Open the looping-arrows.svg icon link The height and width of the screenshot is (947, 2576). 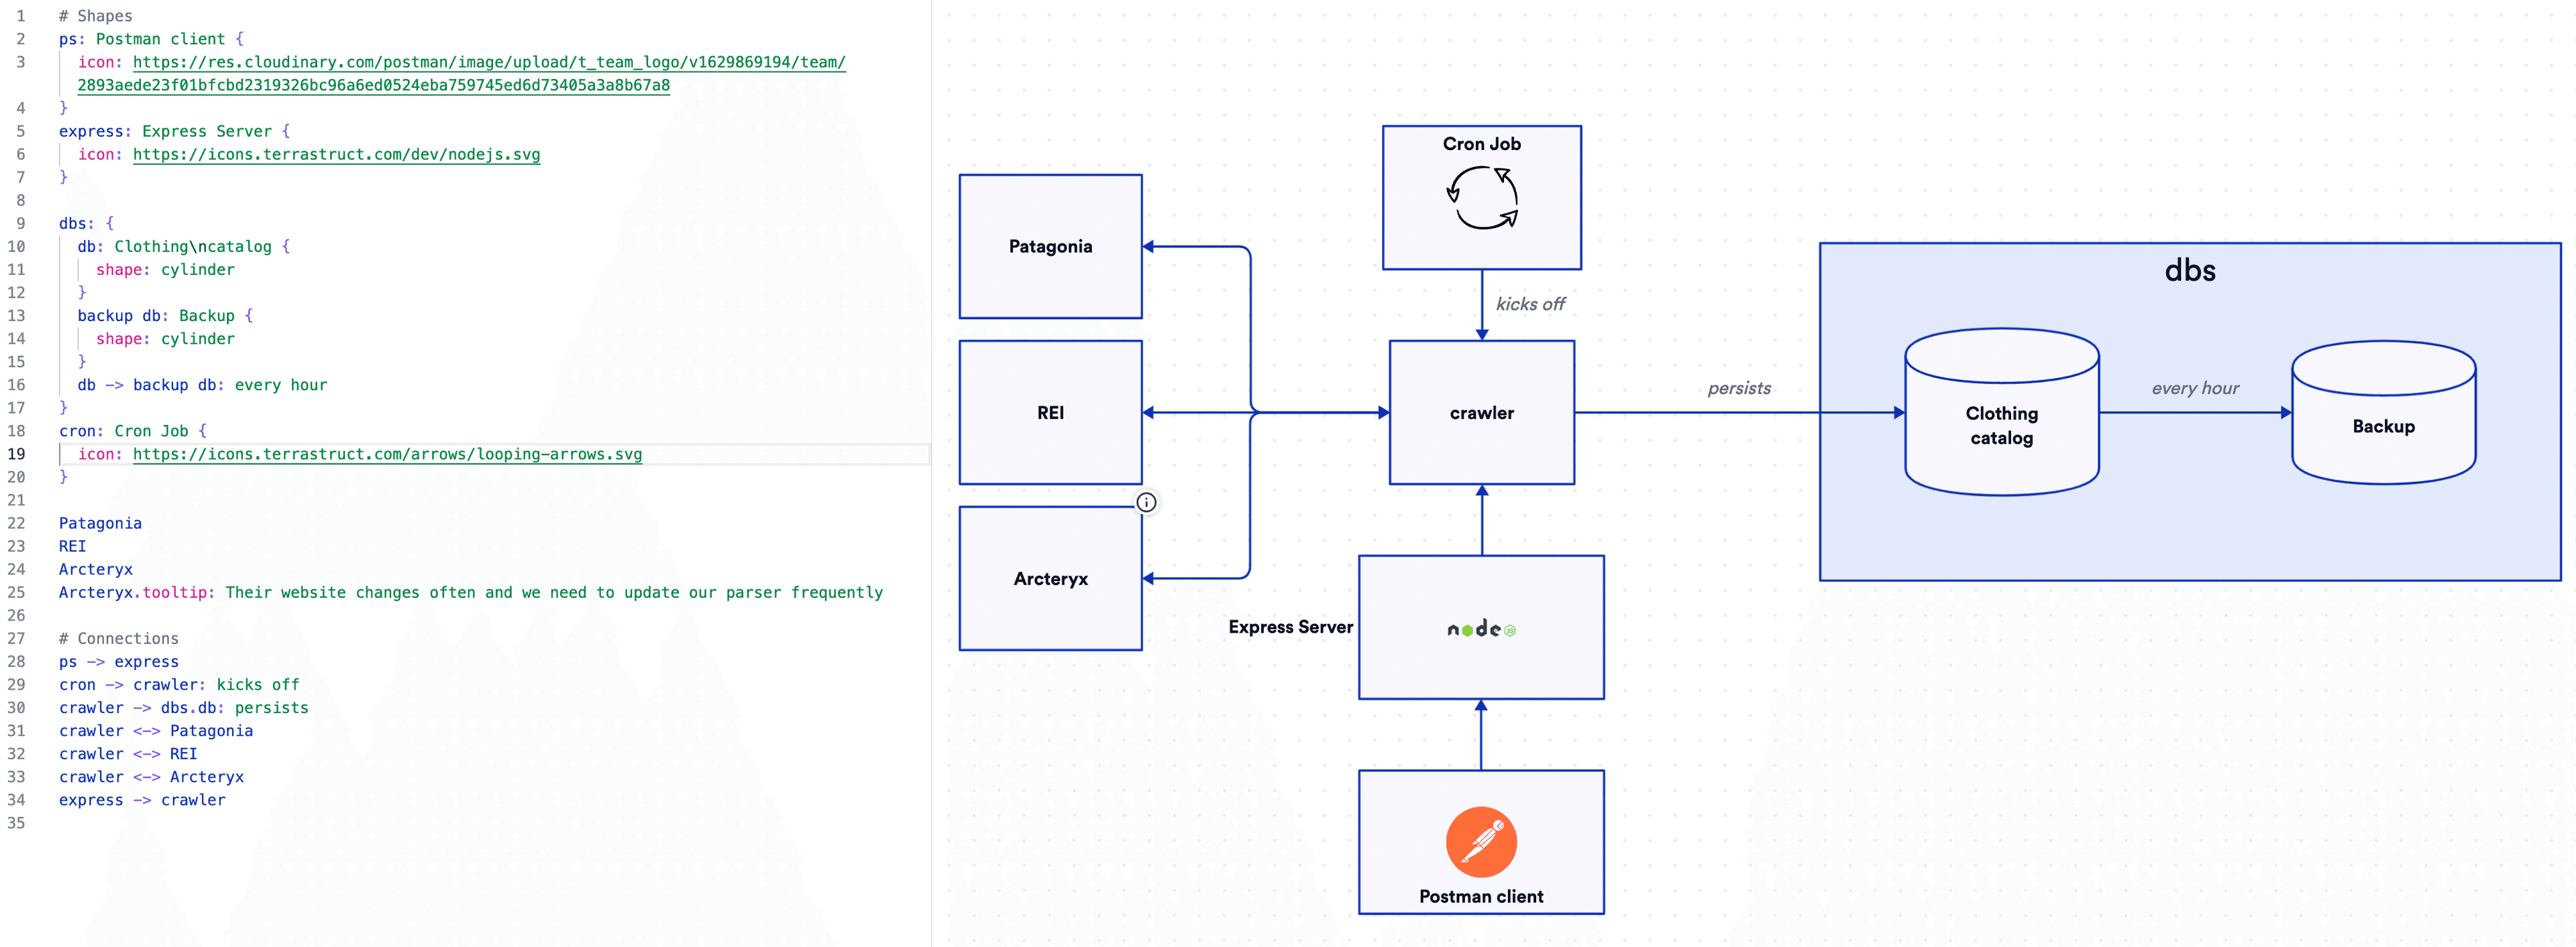(387, 454)
